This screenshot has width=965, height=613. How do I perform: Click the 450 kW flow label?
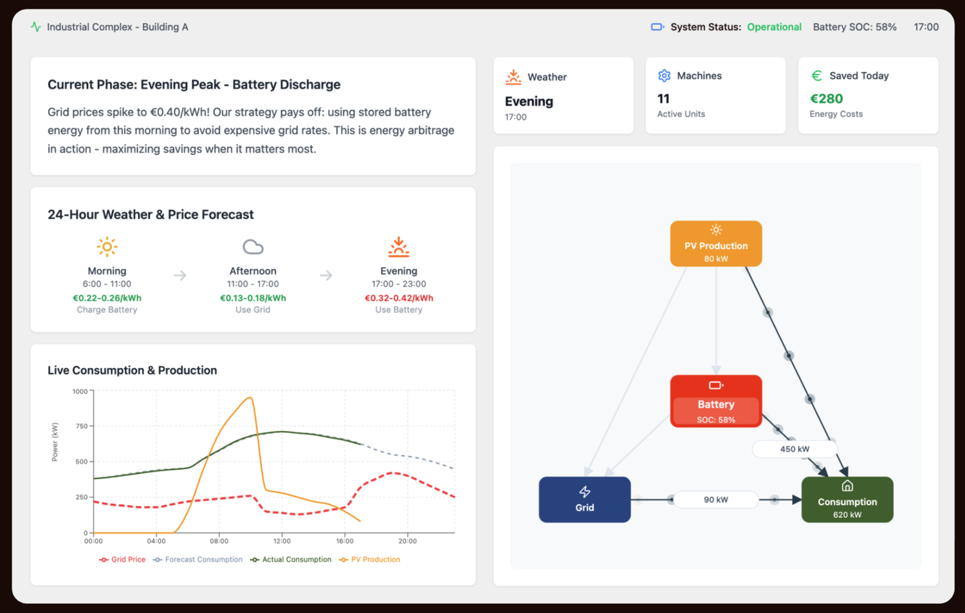click(x=795, y=449)
